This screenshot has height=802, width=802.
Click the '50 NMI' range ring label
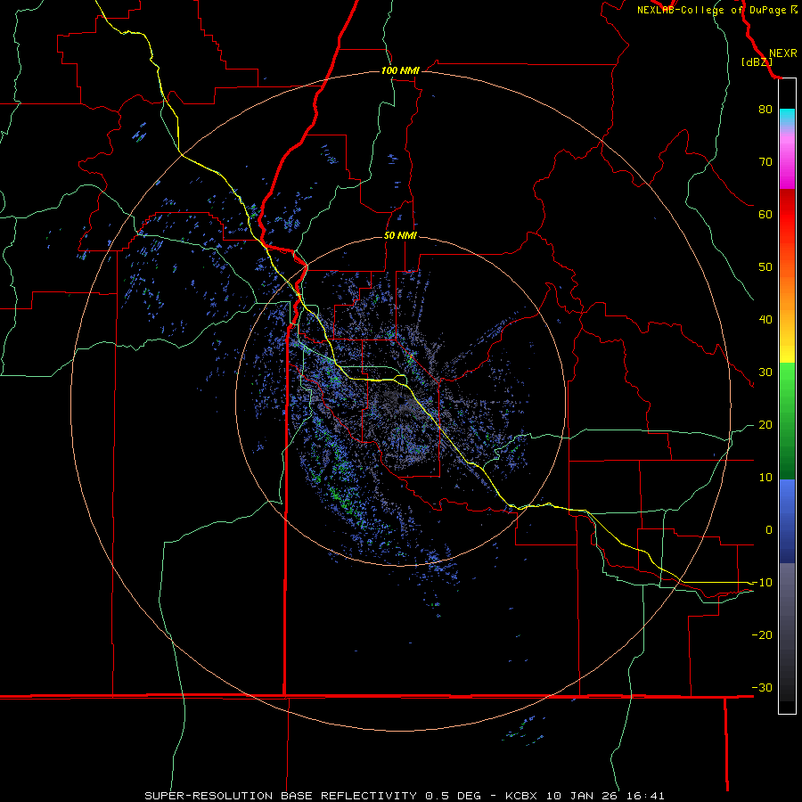(400, 236)
